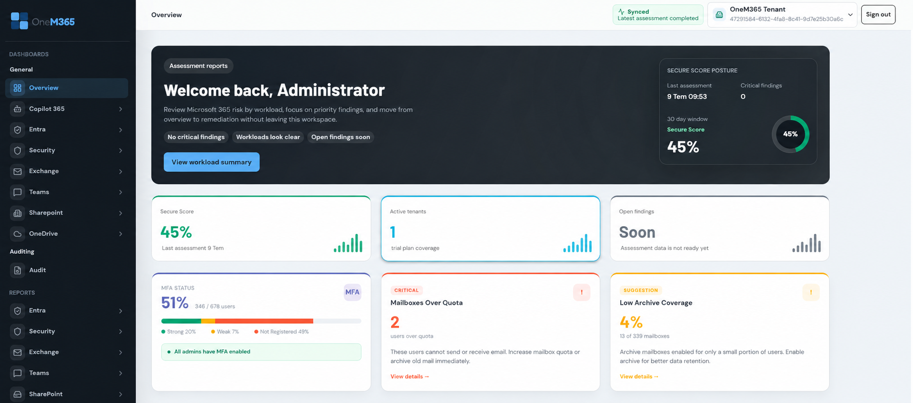Click the Soon value in Open findings

click(637, 232)
